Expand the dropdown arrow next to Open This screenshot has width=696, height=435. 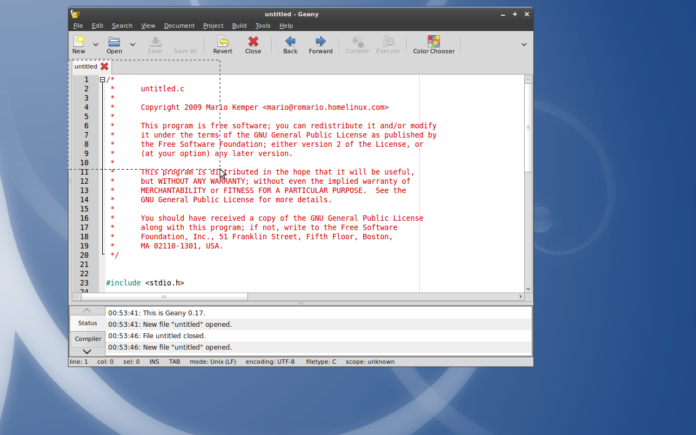[x=132, y=45]
